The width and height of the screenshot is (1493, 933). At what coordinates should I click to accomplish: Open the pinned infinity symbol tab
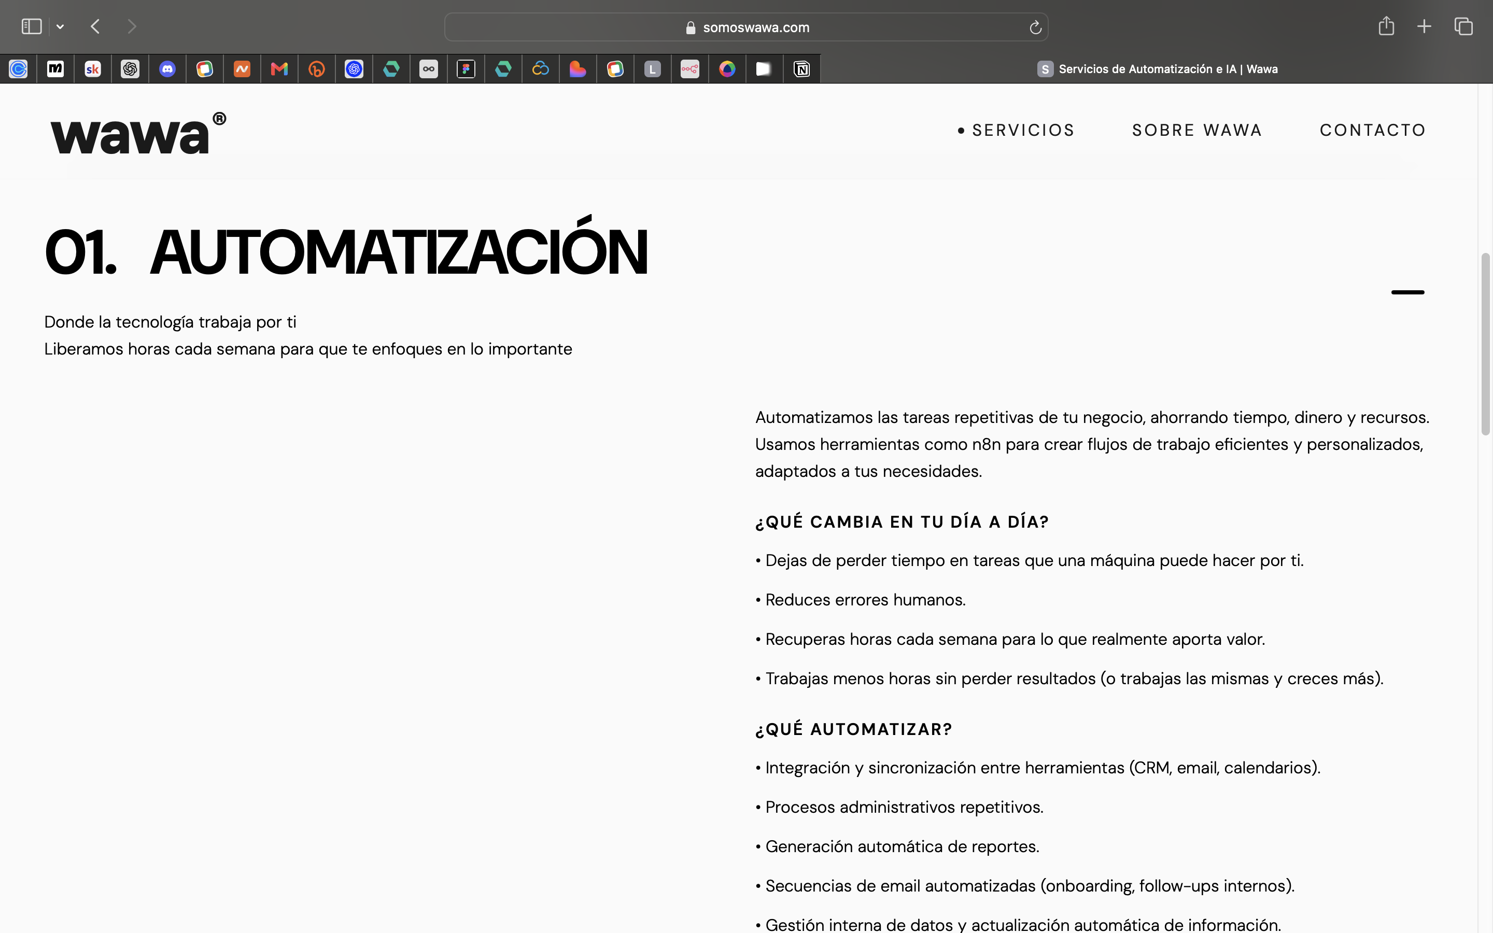[429, 69]
